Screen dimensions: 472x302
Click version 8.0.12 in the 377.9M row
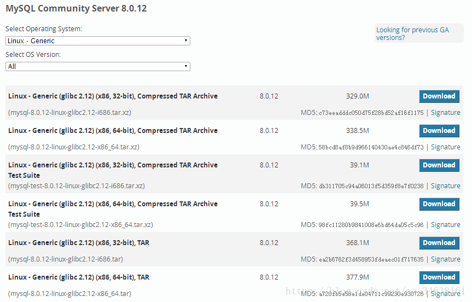(269, 277)
